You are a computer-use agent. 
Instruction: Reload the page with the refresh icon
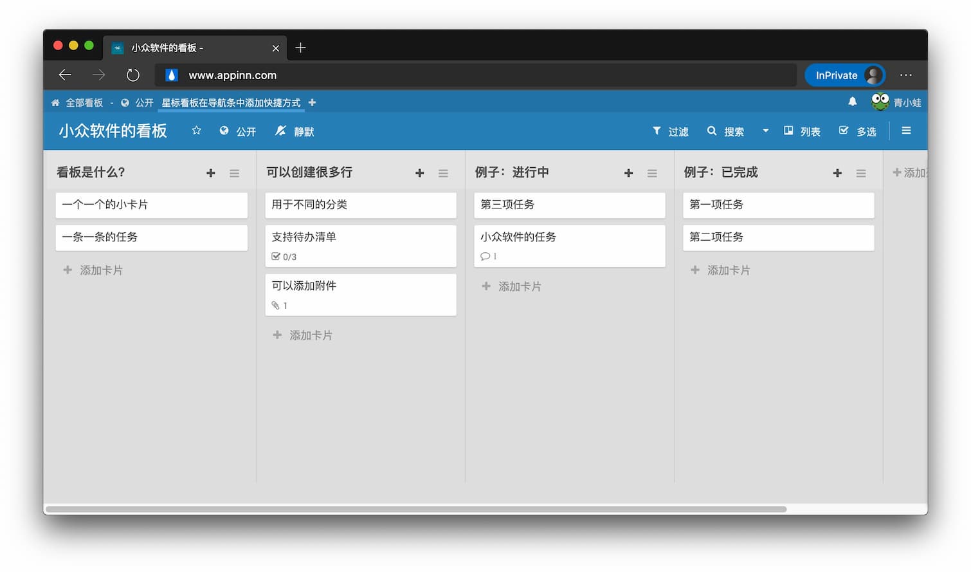tap(132, 75)
